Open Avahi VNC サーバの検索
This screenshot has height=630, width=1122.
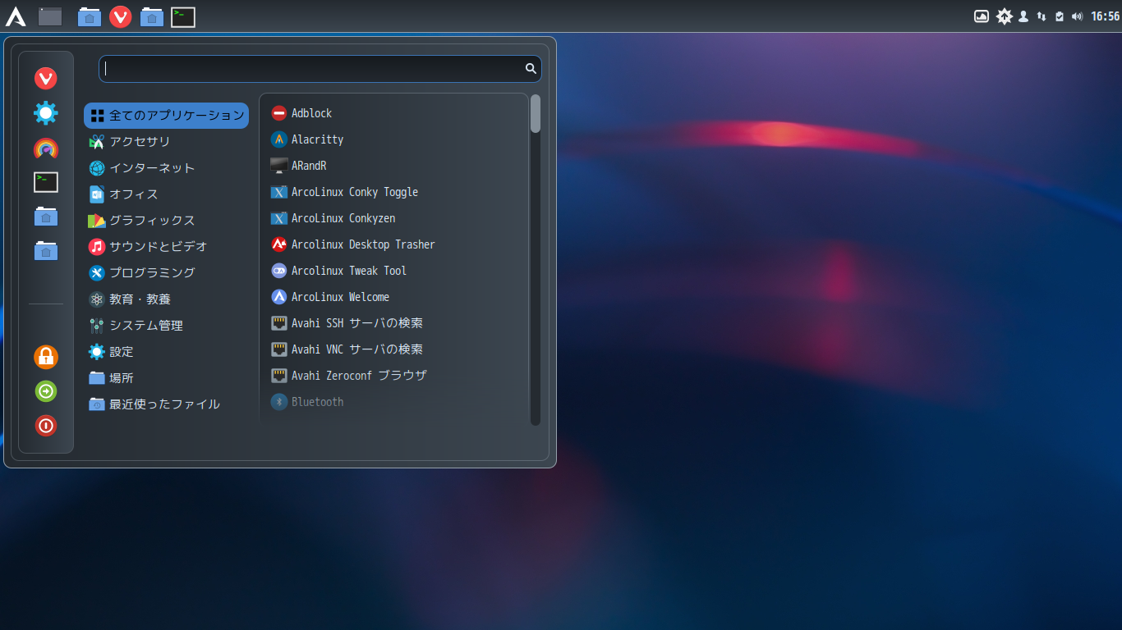(393, 349)
